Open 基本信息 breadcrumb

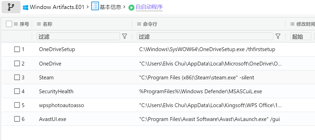pos(110,7)
